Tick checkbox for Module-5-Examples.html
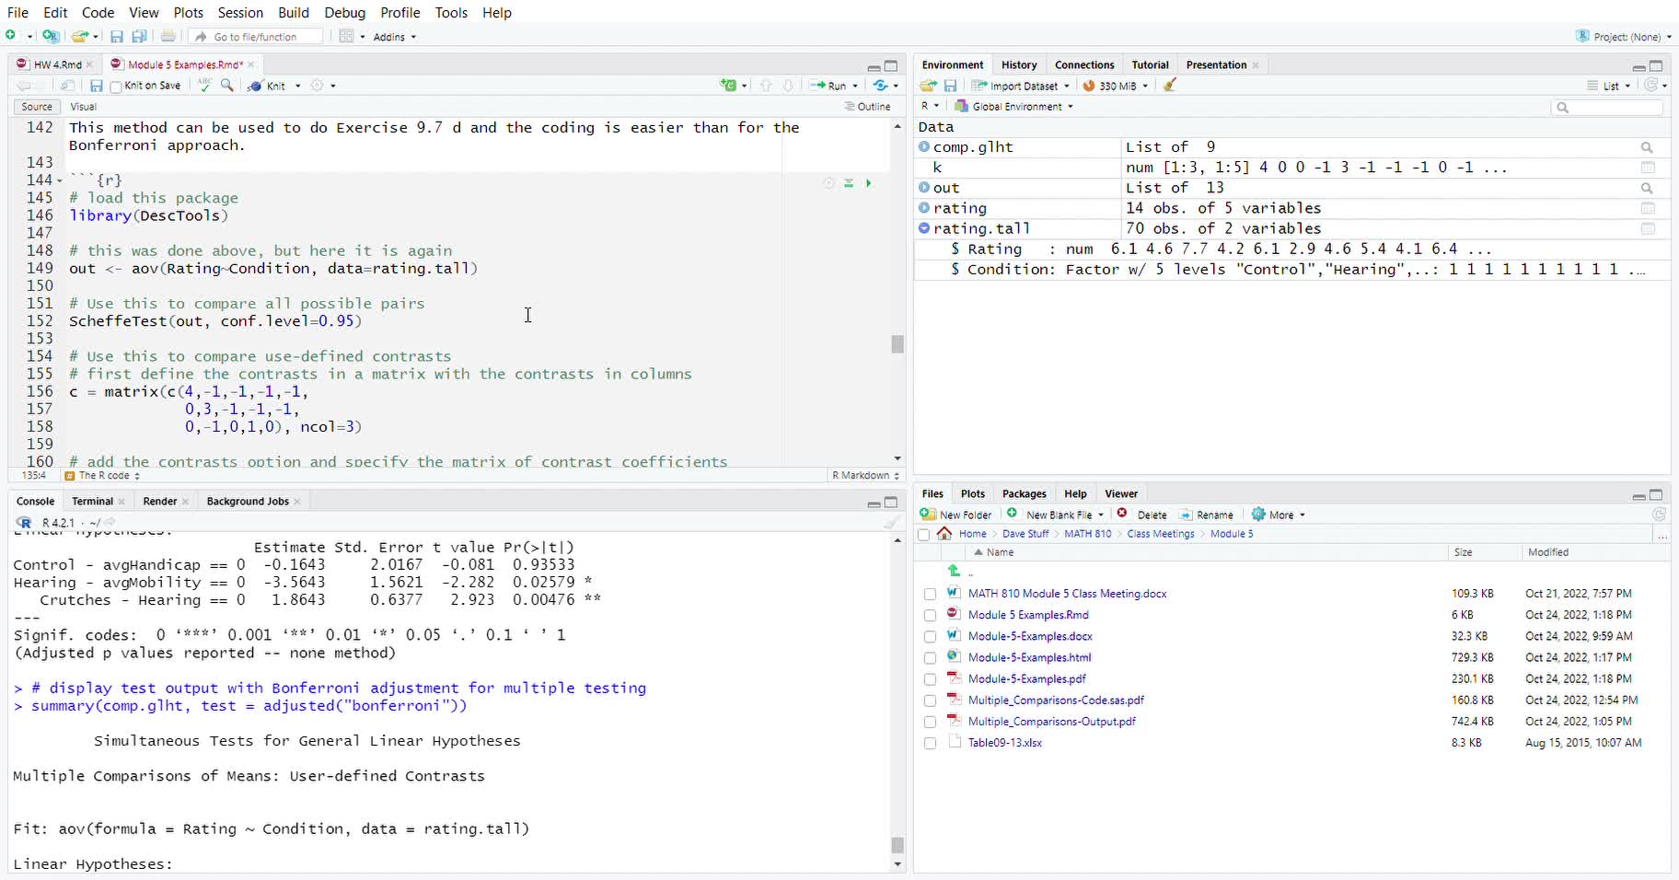1679x880 pixels. coord(930,658)
